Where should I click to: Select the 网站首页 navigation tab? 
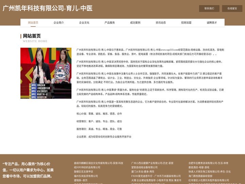coord(33,22)
